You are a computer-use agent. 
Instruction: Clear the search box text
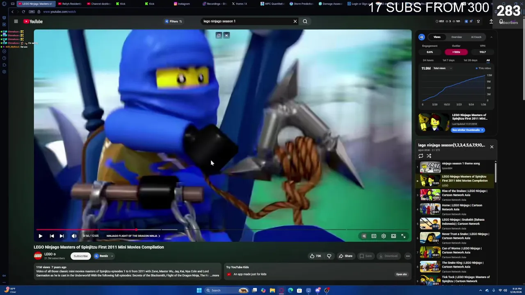(295, 21)
